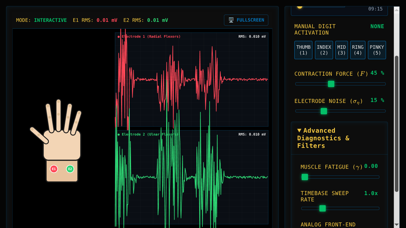Activate the INDEX (2) digit button
This screenshot has width=406, height=228.
point(324,50)
